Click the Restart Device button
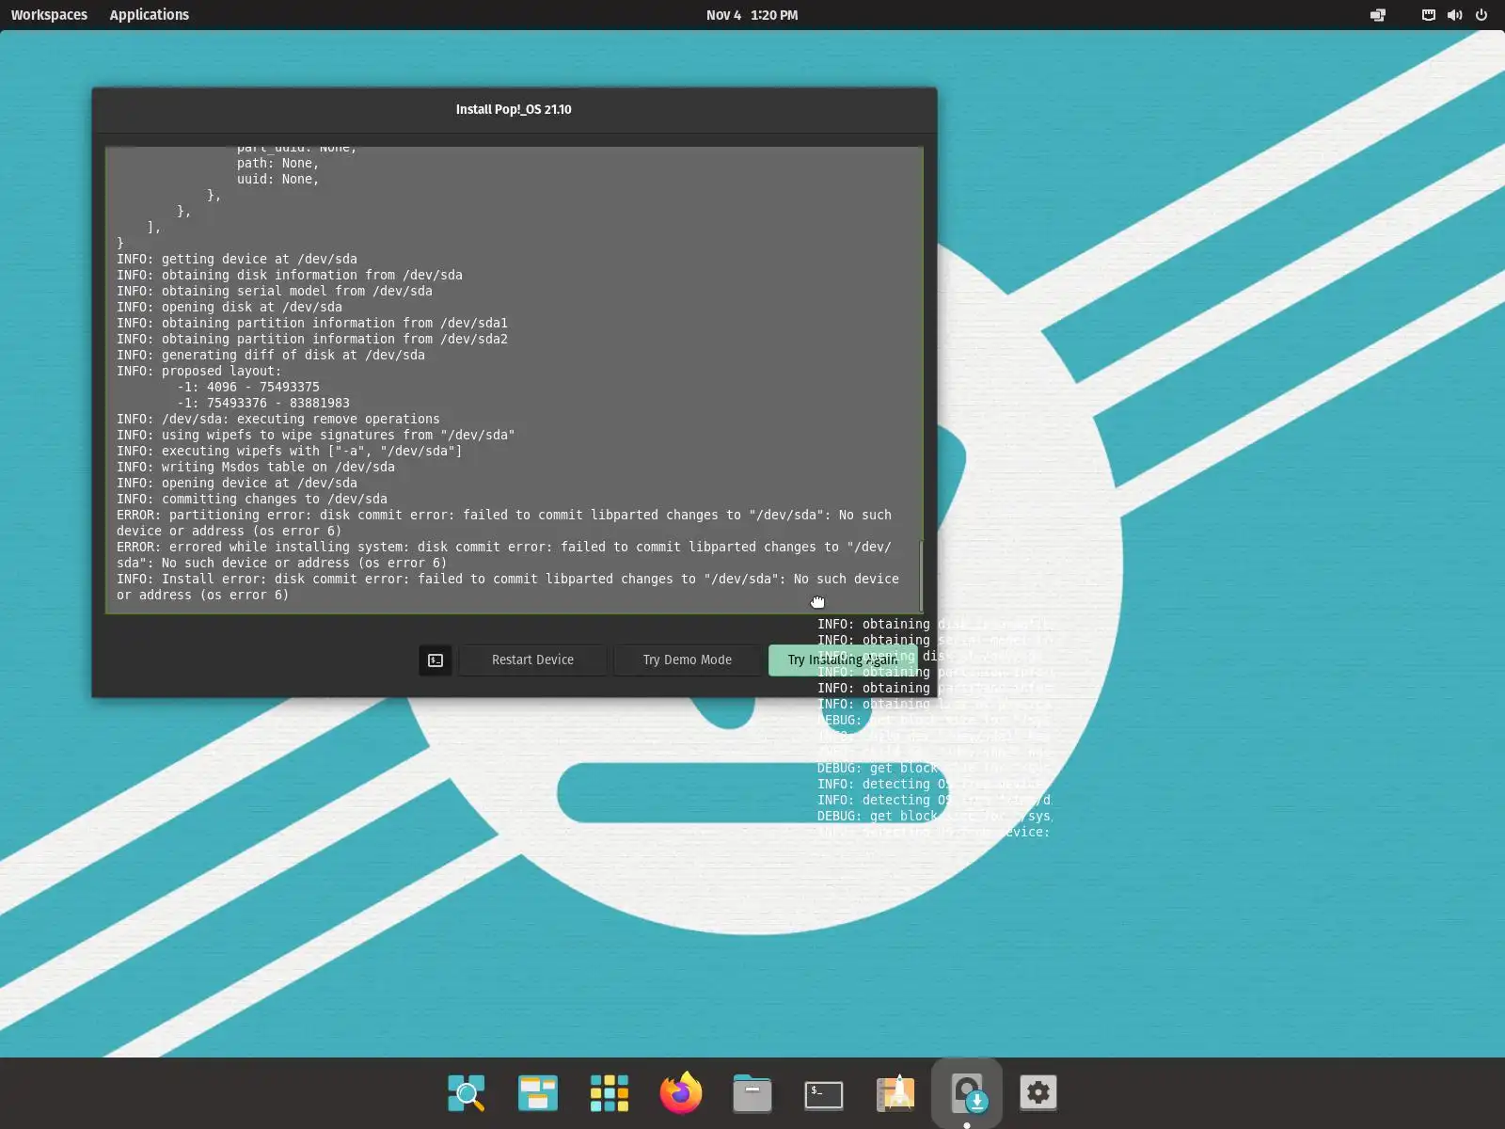 point(532,660)
